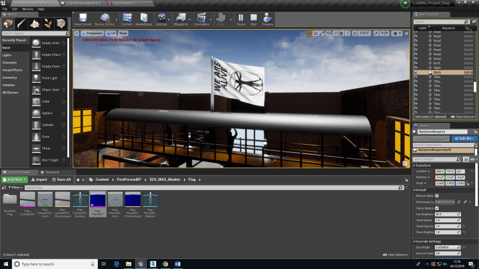Open viewport options arrow dropdown
This screenshot has width=479, height=269.
pyautogui.click(x=77, y=34)
